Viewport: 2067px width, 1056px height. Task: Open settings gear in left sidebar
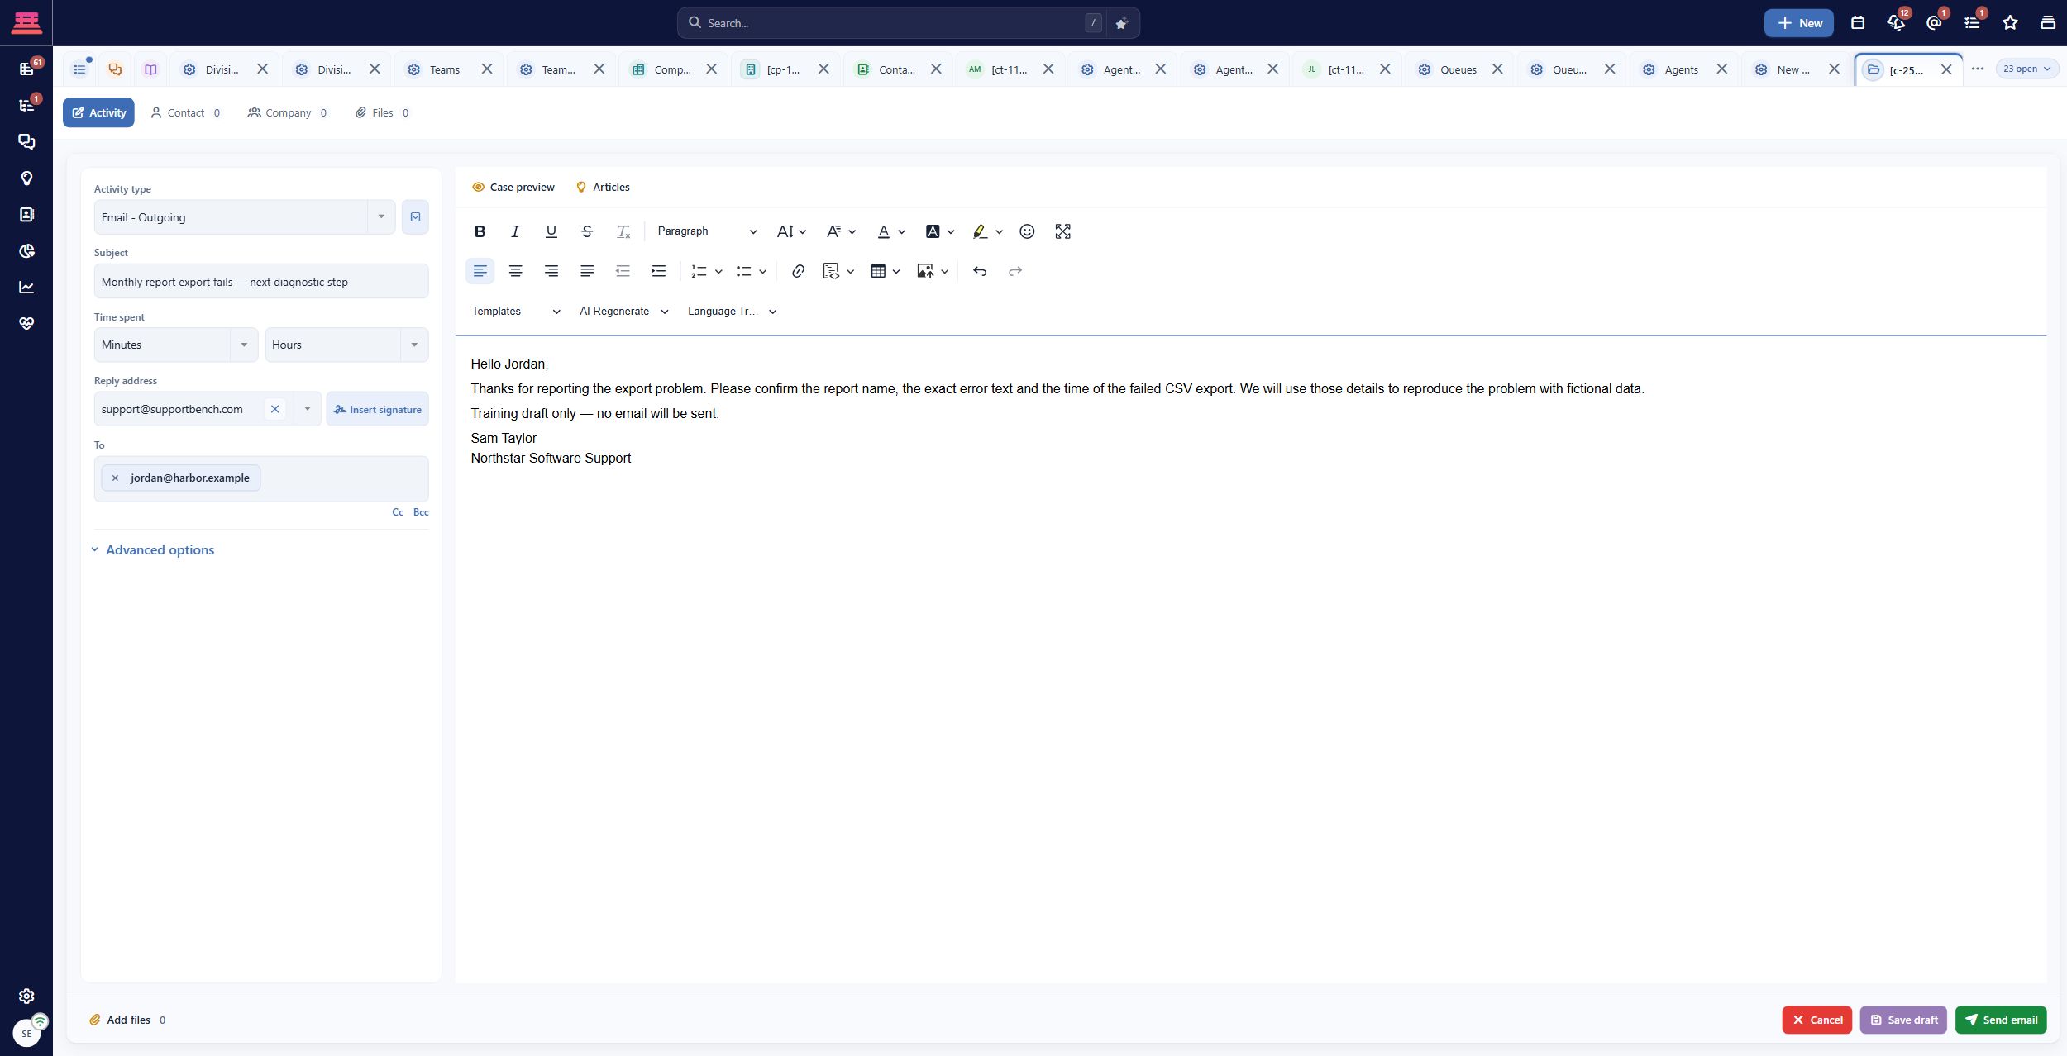tap(26, 996)
